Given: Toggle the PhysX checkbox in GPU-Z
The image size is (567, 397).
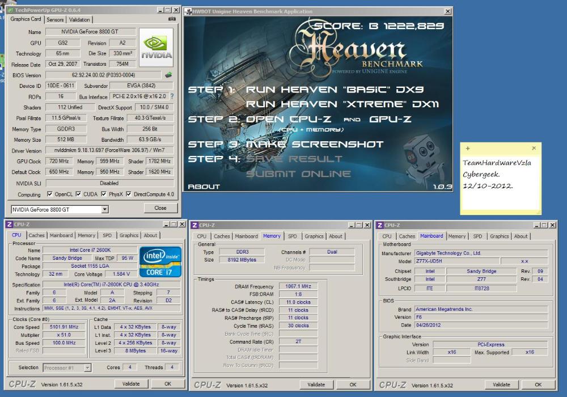Looking at the screenshot, I should 103,194.
